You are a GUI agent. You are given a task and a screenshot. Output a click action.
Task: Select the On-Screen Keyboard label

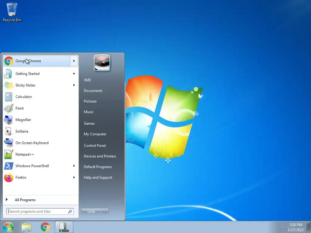(x=32, y=143)
